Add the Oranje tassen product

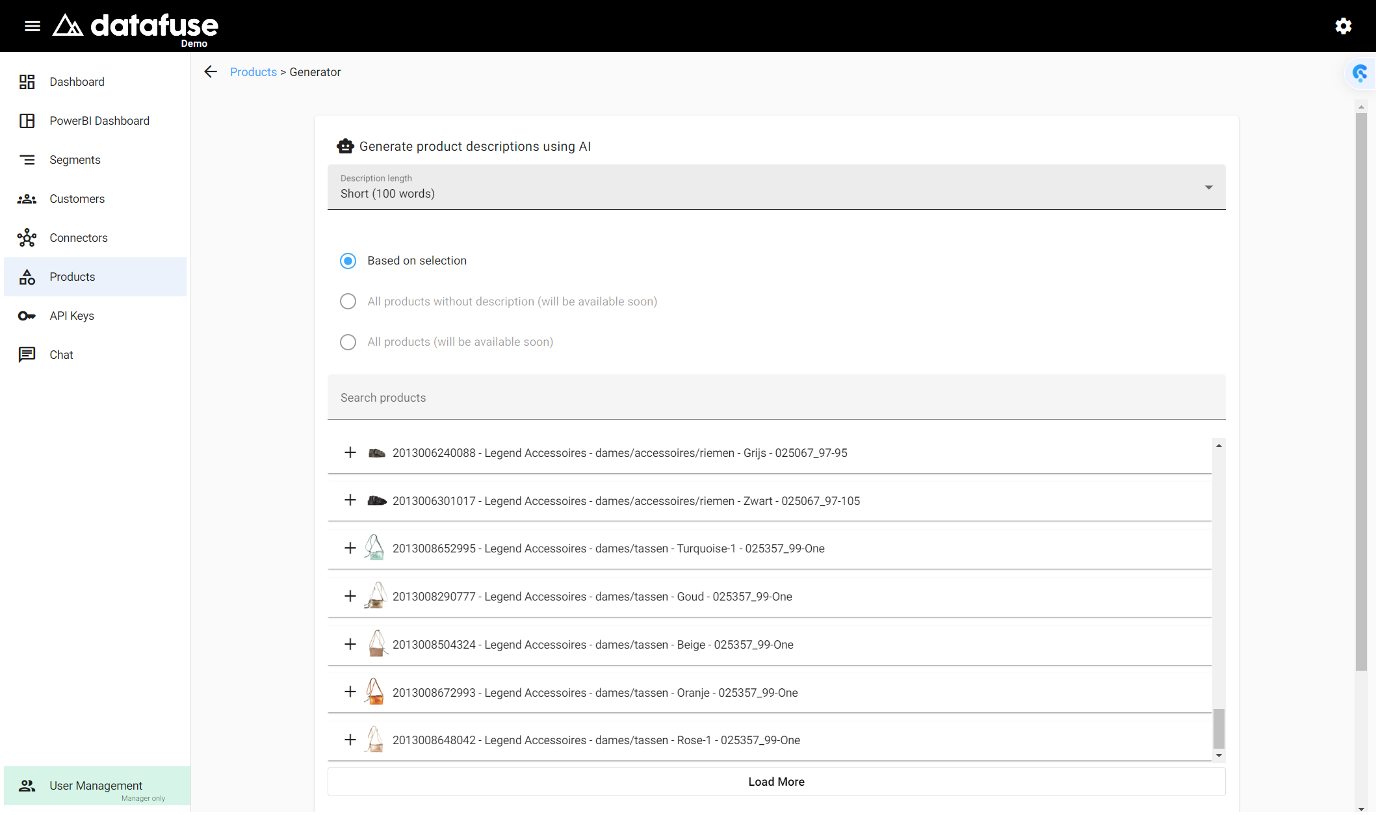click(350, 692)
